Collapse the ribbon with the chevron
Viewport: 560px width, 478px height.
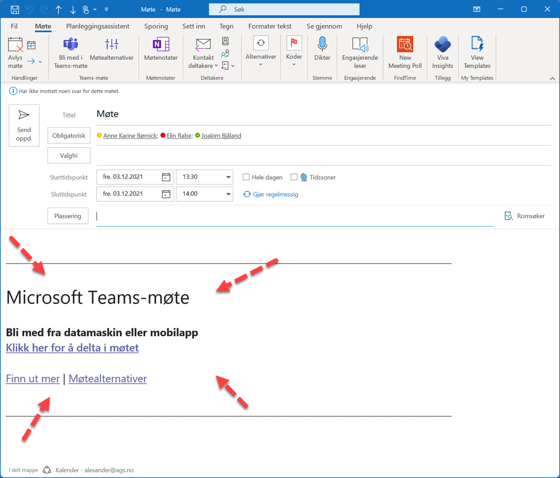click(552, 79)
